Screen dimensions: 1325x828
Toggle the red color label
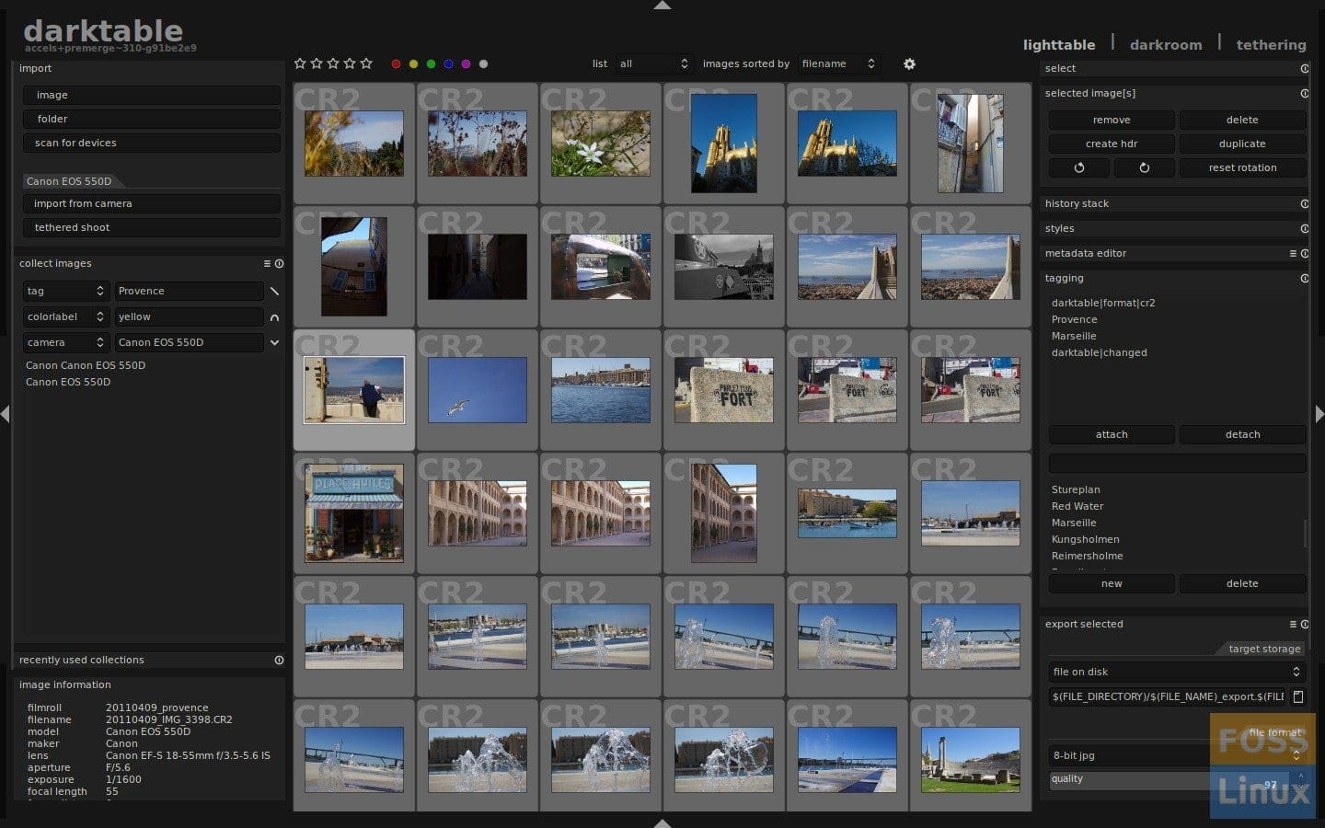coord(397,64)
